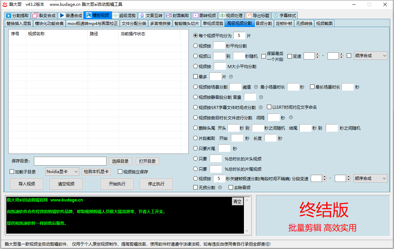The height and width of the screenshot is (249, 394).
Task: Check 加载子目录 option
Action: coord(12,172)
